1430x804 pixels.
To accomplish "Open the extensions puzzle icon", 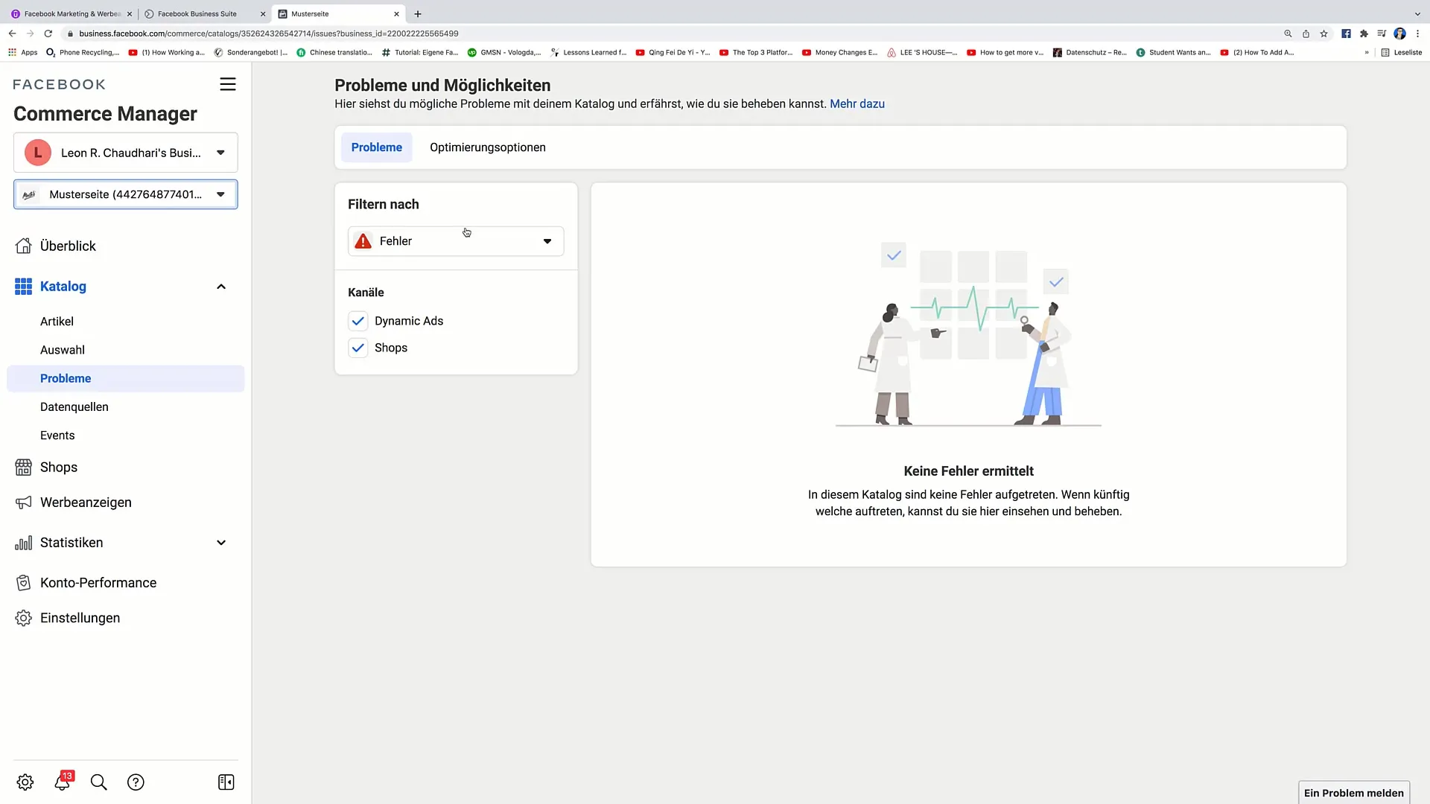I will [1364, 33].
